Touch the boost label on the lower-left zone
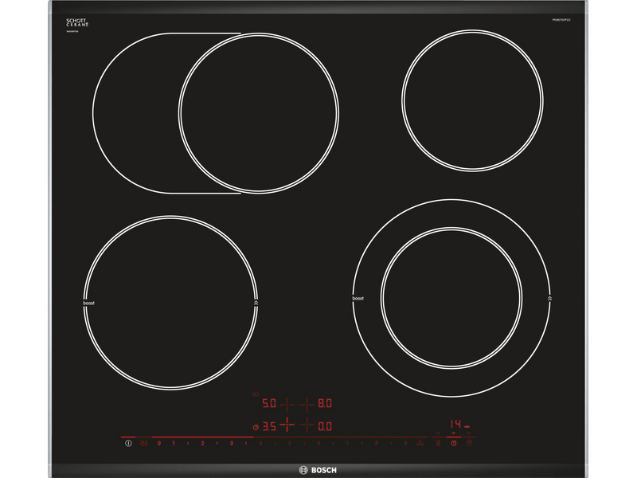The width and height of the screenshot is (637, 478). pyautogui.click(x=88, y=304)
